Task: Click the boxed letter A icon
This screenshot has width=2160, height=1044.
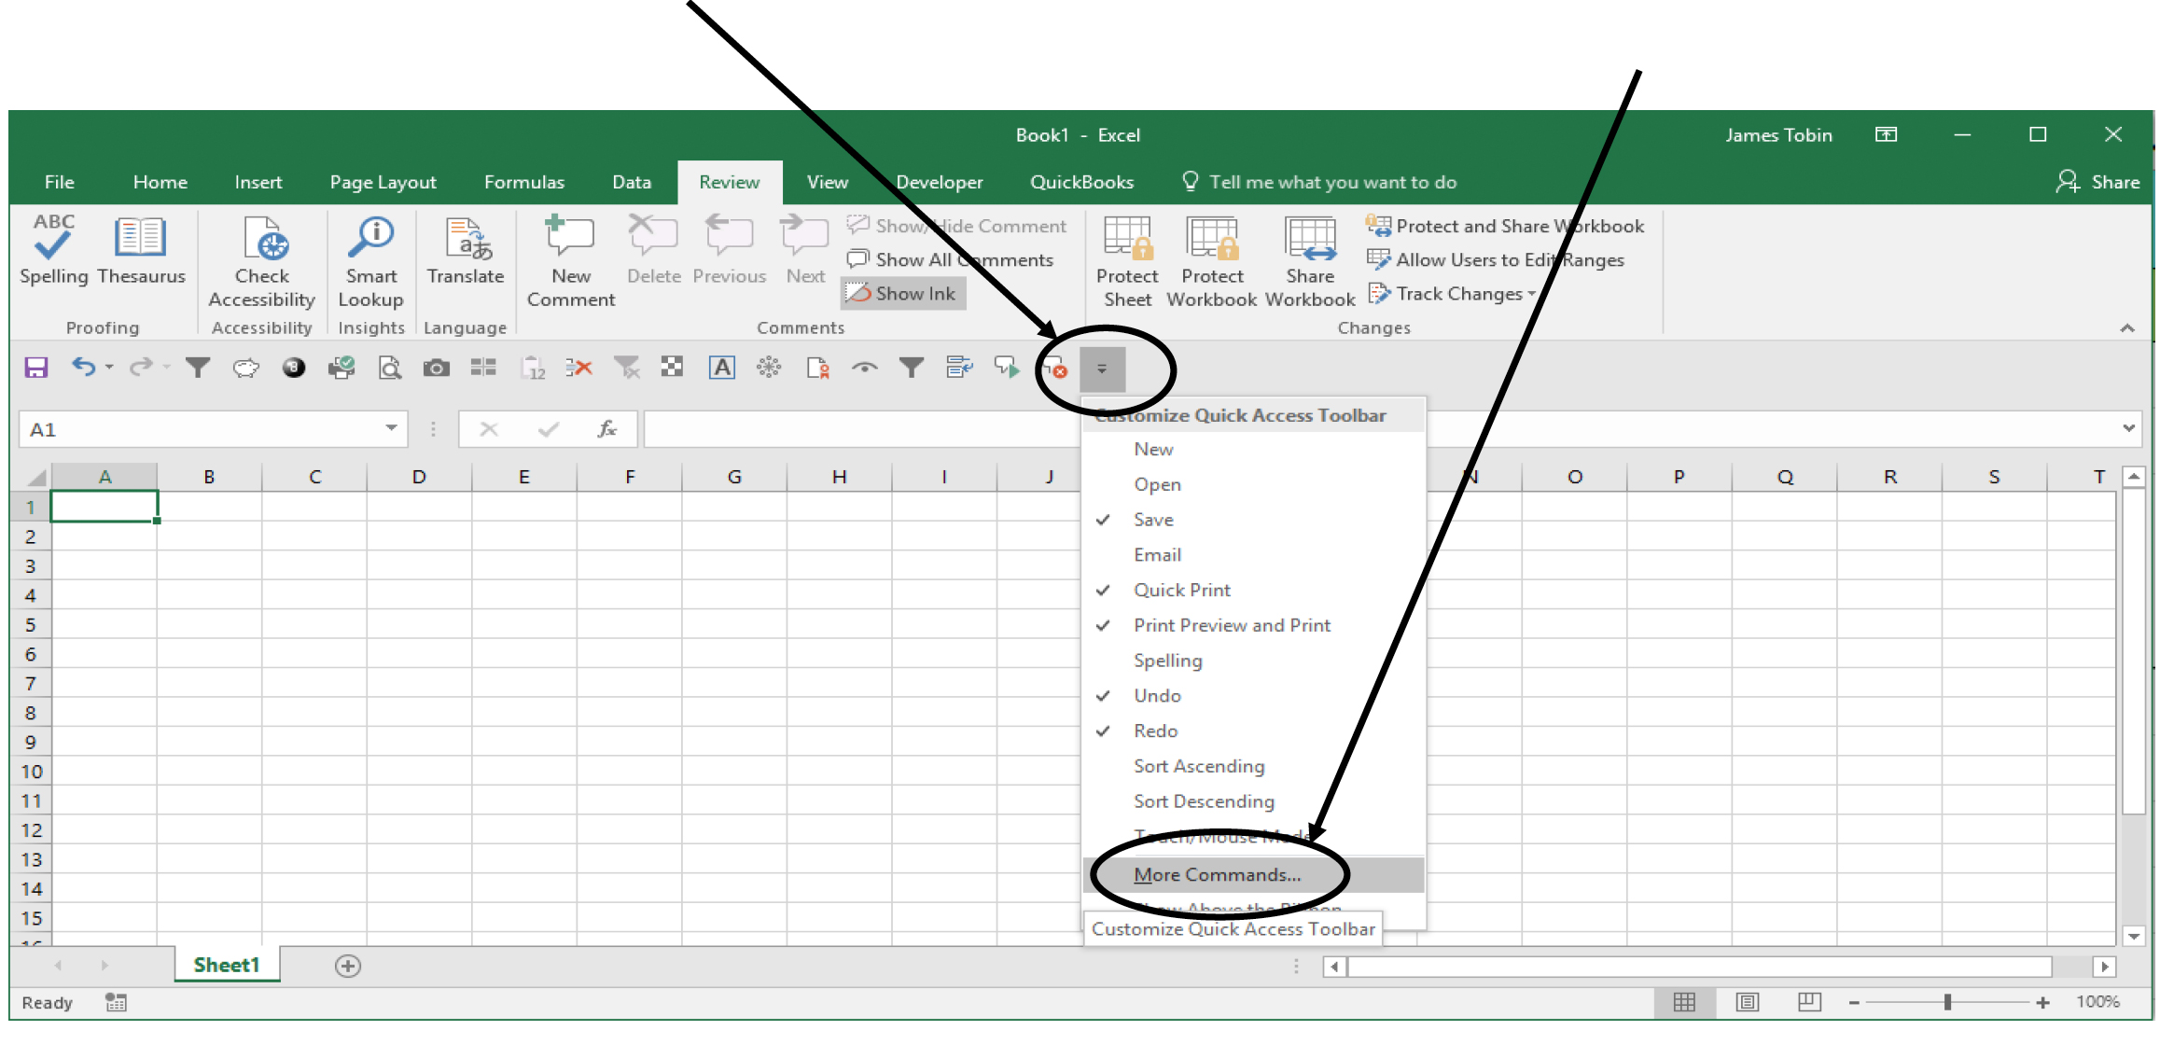Action: tap(721, 369)
